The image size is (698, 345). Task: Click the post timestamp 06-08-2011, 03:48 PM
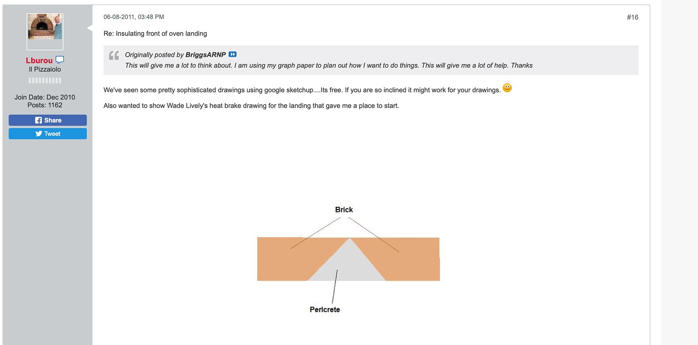[134, 17]
